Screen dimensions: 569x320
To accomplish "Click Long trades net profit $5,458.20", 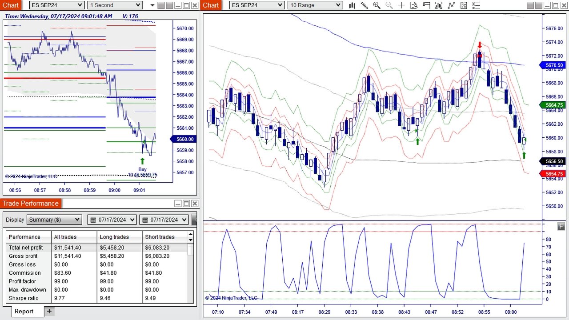I will pyautogui.click(x=112, y=248).
